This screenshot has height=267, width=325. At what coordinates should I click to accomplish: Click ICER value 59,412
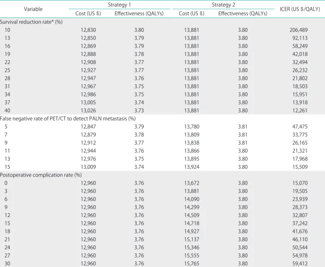300,264
